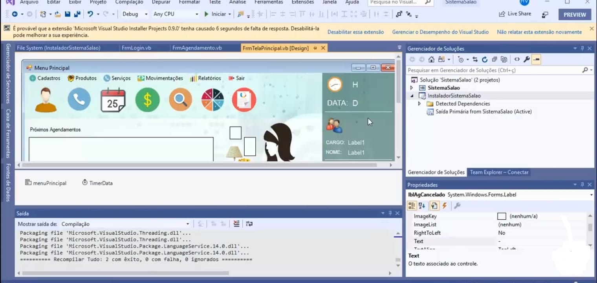Clear all output in the Saída panel
Screen dimensions: 597x283
click(x=236, y=224)
